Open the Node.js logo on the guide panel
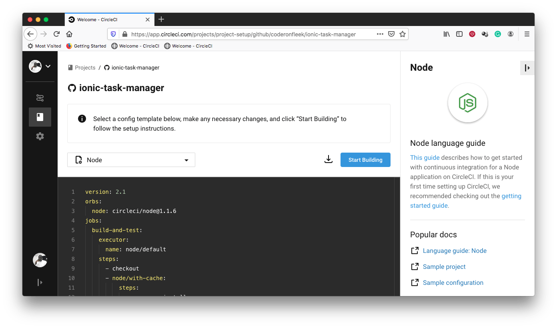Viewport: 557px width, 328px height. point(467,103)
